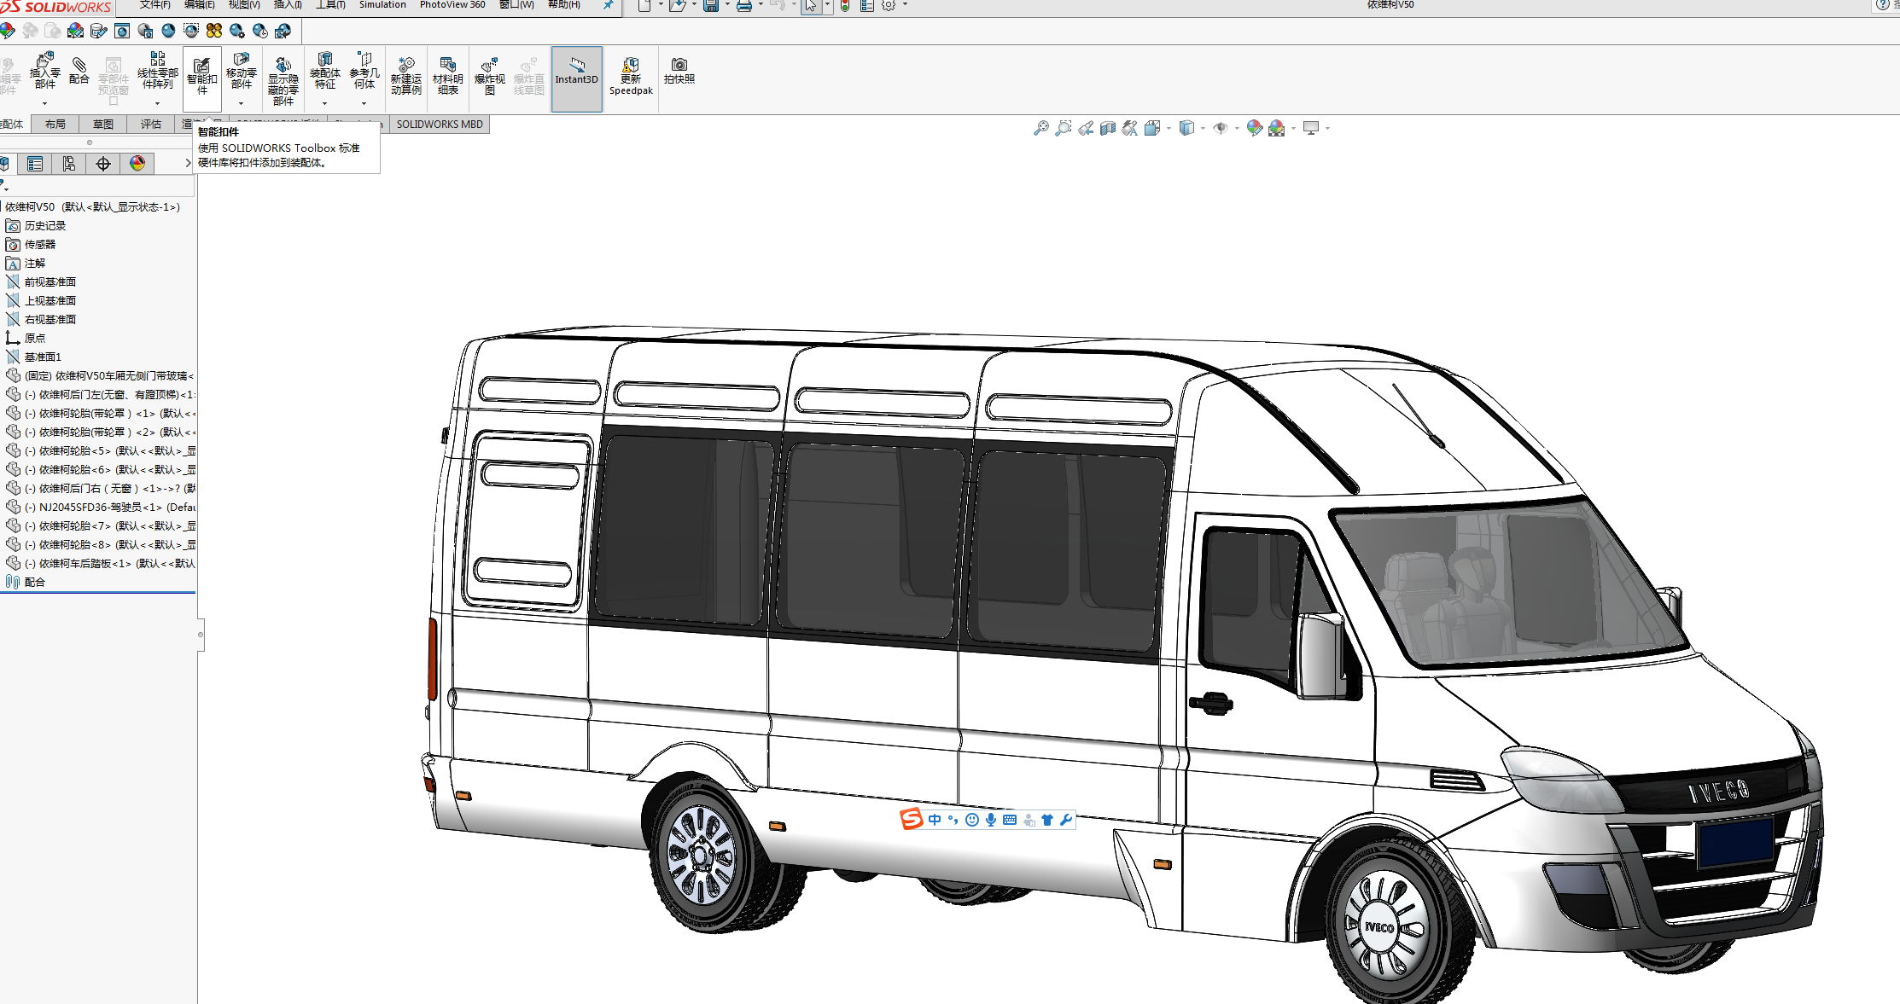
Task: Select the 配合 (Mates) folder in tree
Action: click(x=34, y=582)
